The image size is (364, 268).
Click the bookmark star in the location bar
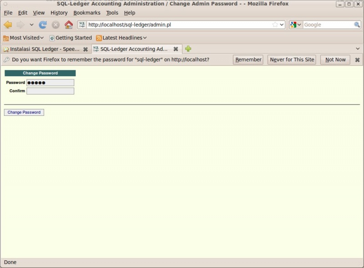[275, 25]
